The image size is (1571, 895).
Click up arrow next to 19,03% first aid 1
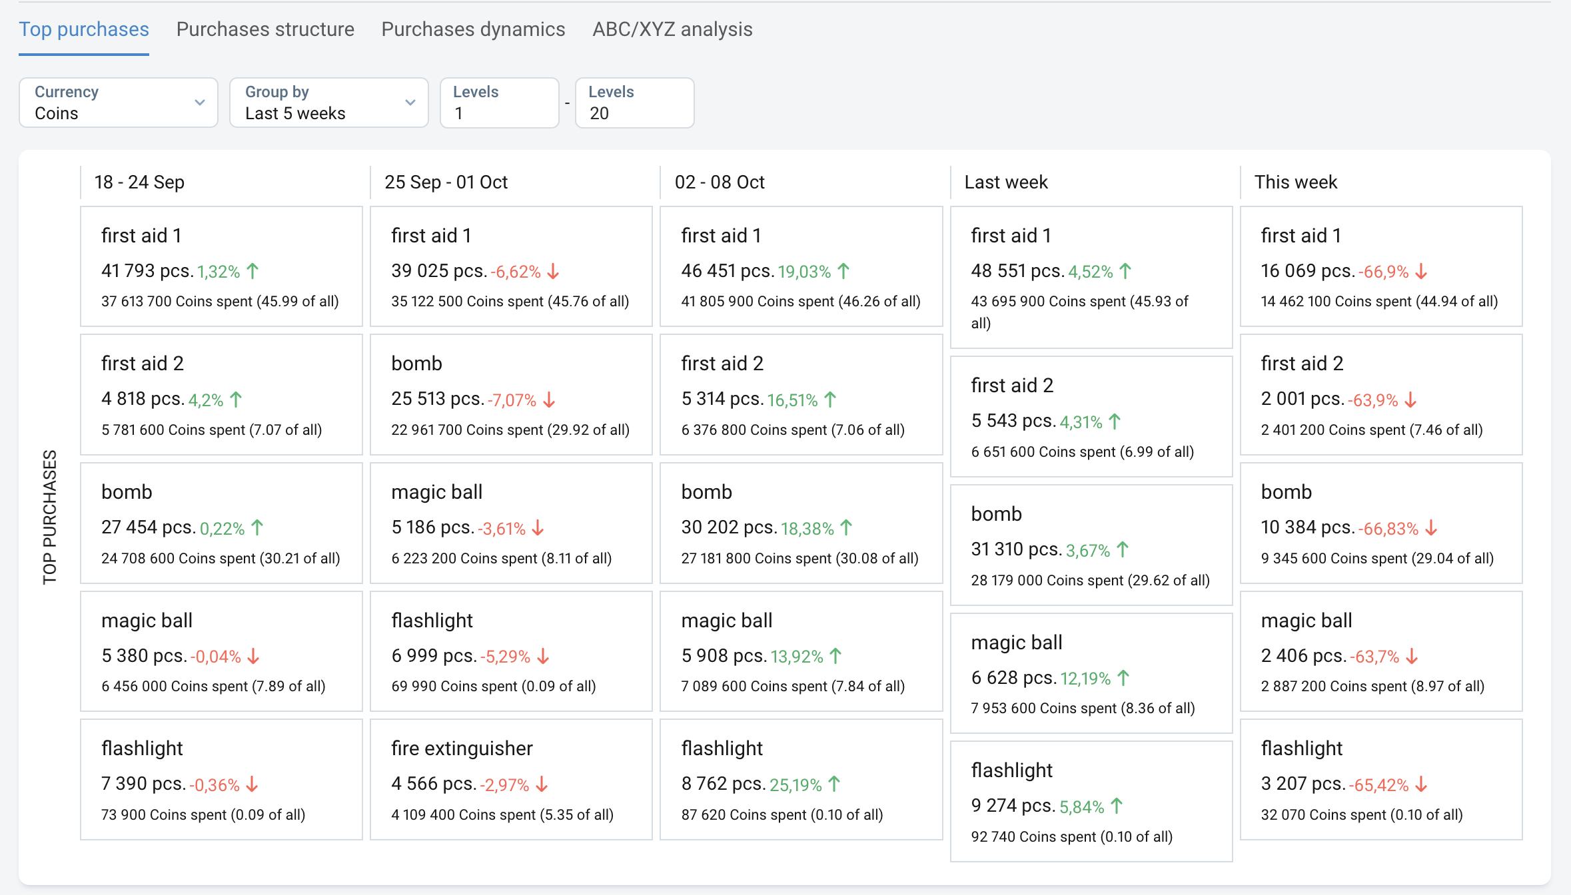pyautogui.click(x=843, y=271)
